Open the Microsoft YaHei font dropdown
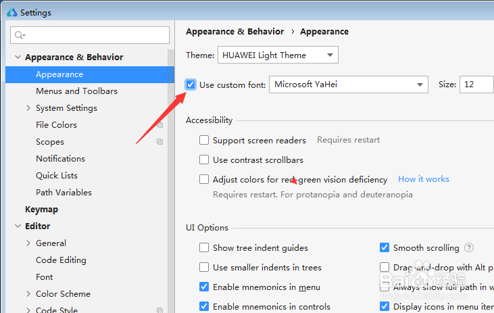 pyautogui.click(x=349, y=85)
